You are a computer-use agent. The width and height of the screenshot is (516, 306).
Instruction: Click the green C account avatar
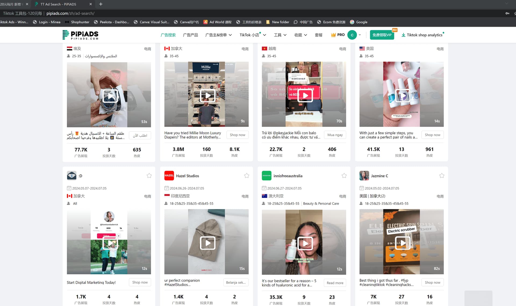[352, 35]
